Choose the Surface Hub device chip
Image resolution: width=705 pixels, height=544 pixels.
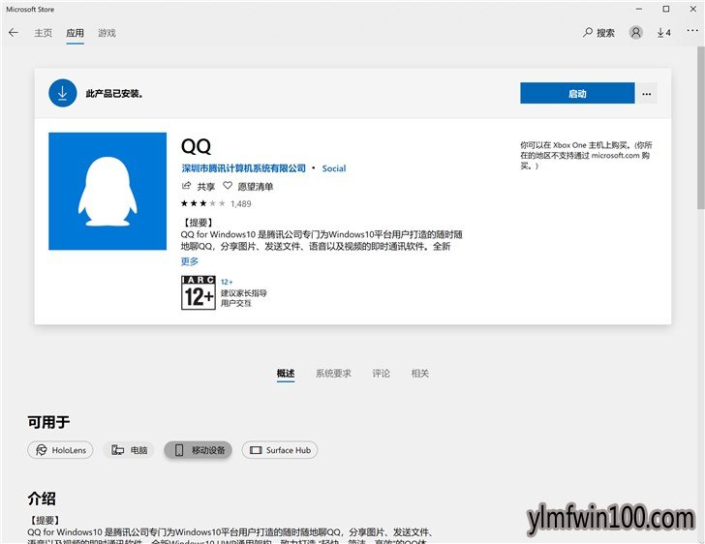pos(280,450)
